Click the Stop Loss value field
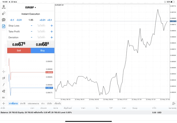177x123 pixels. (41, 26)
